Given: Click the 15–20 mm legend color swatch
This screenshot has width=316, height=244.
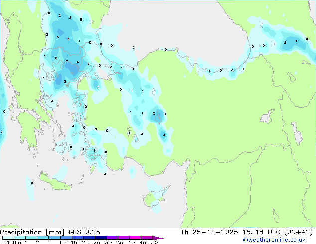Looking at the screenshot, I should click(x=77, y=238).
